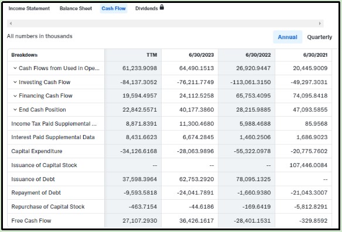Select the Issuance of Debt label
This screenshot has width=342, height=232.
(33, 179)
